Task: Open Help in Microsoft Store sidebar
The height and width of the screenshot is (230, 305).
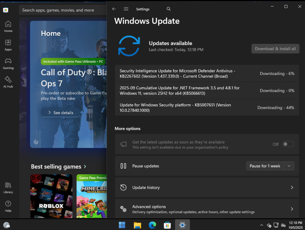Action: point(8,206)
